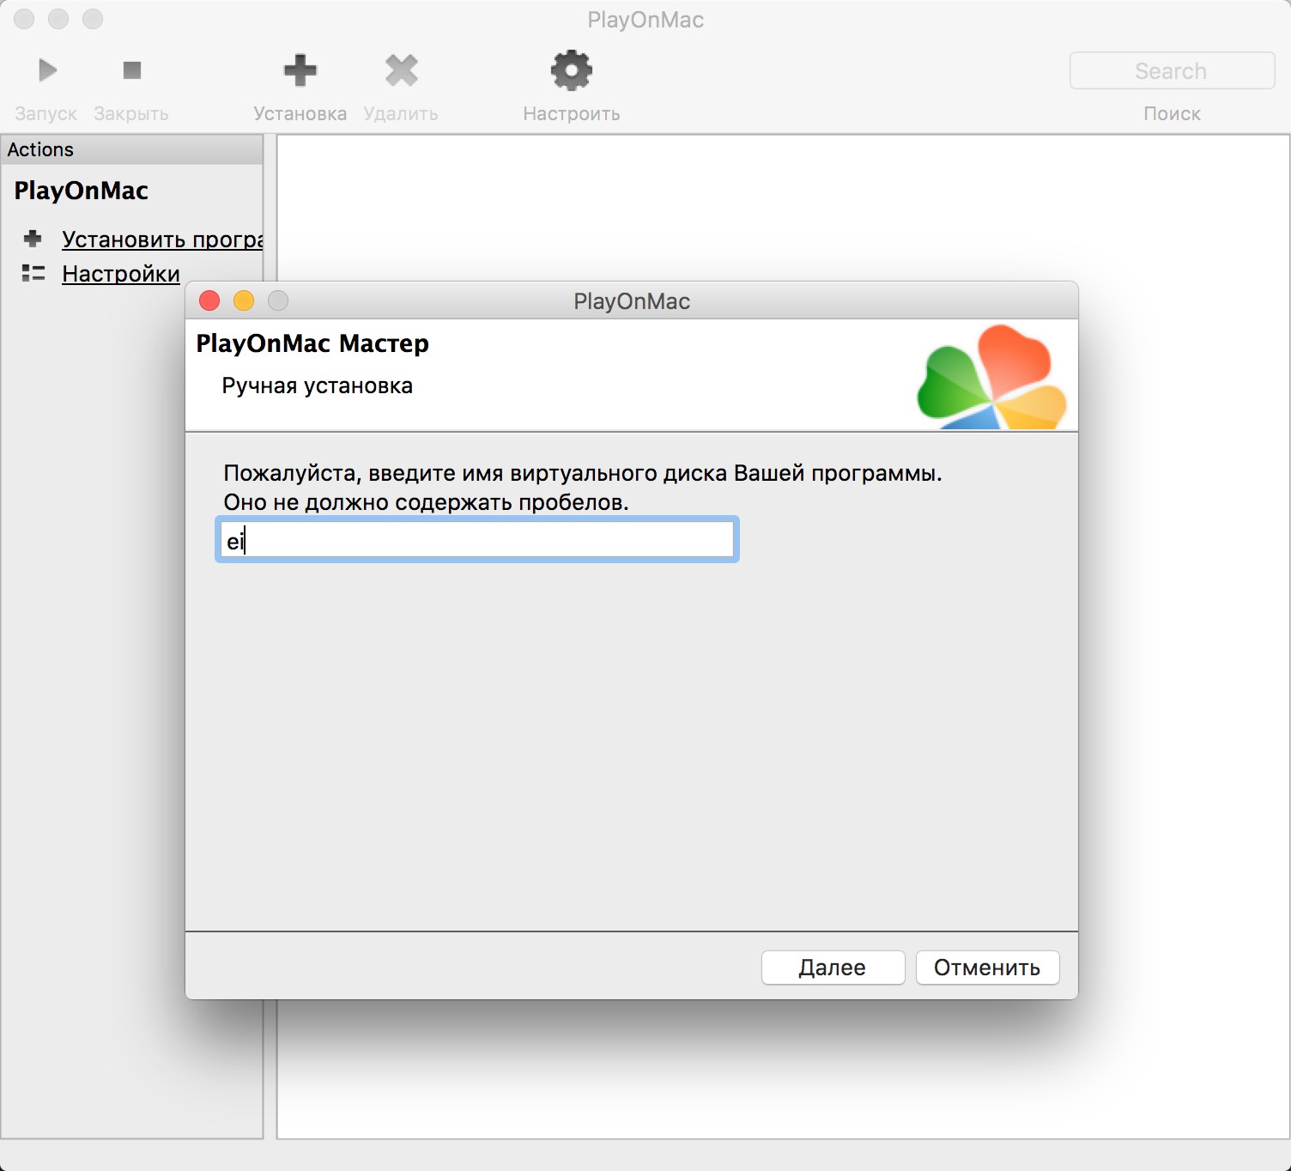Image resolution: width=1291 pixels, height=1171 pixels.
Task: Click the Запуск play icon
Action: click(x=47, y=70)
